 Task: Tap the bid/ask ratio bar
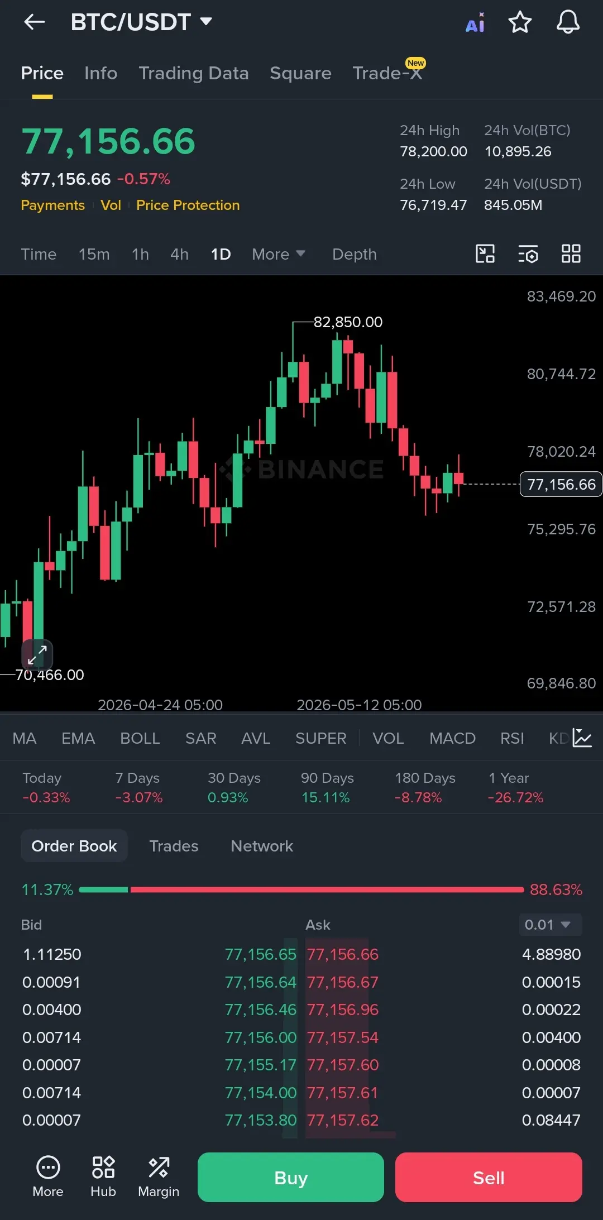301,889
